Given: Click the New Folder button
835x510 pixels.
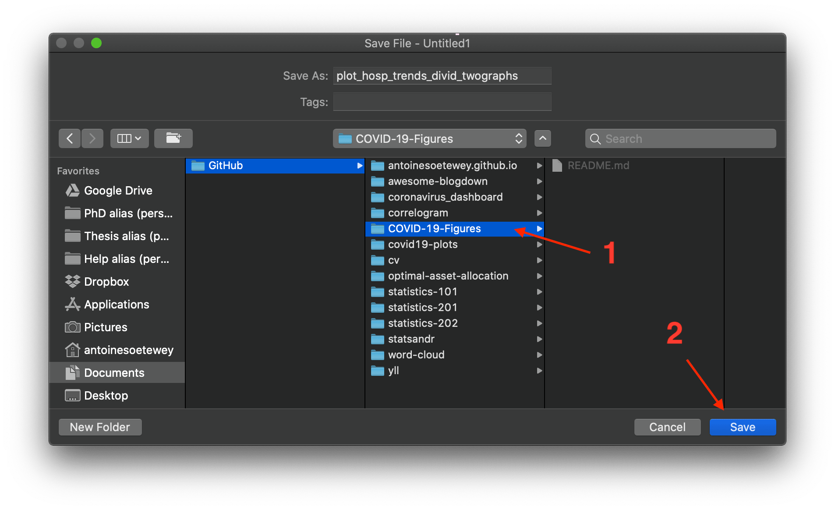Looking at the screenshot, I should (100, 427).
